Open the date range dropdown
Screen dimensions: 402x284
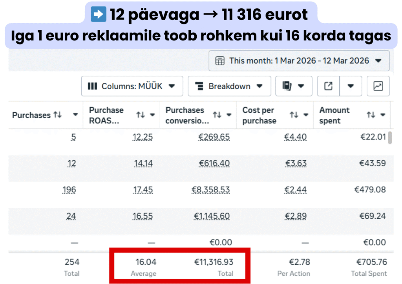click(x=378, y=60)
